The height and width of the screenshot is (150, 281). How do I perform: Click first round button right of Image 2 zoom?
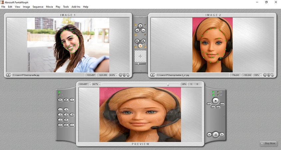[x=265, y=75]
